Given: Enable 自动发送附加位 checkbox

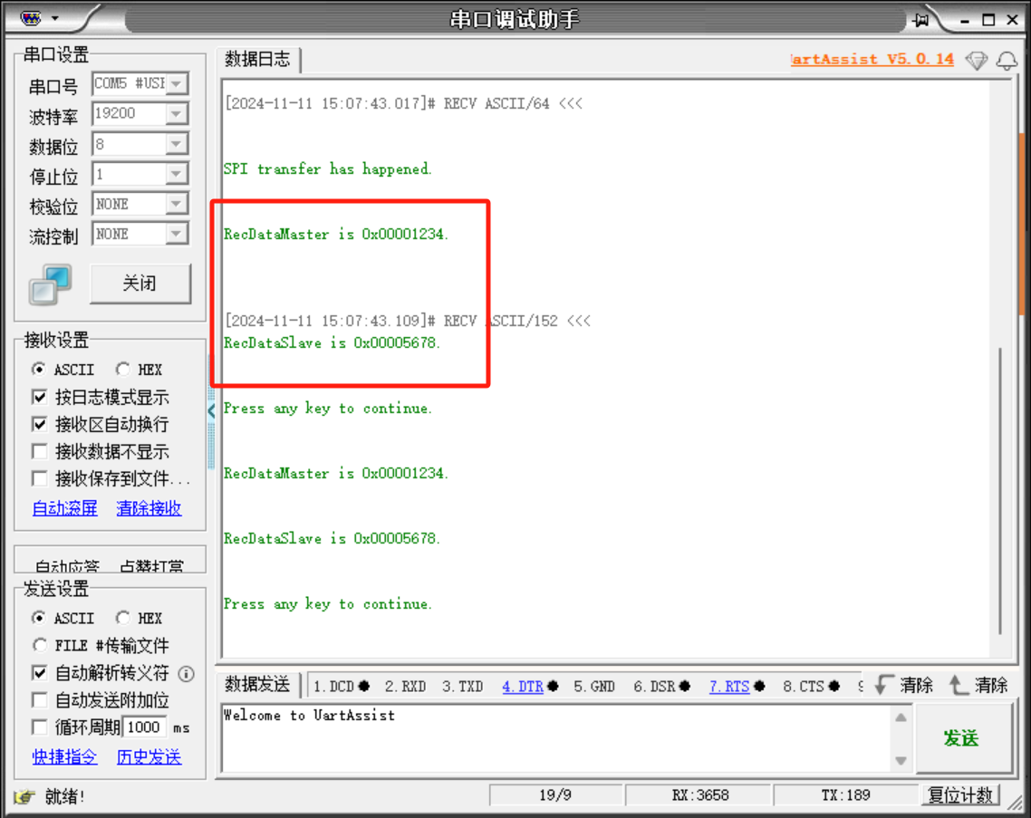Looking at the screenshot, I should [40, 699].
